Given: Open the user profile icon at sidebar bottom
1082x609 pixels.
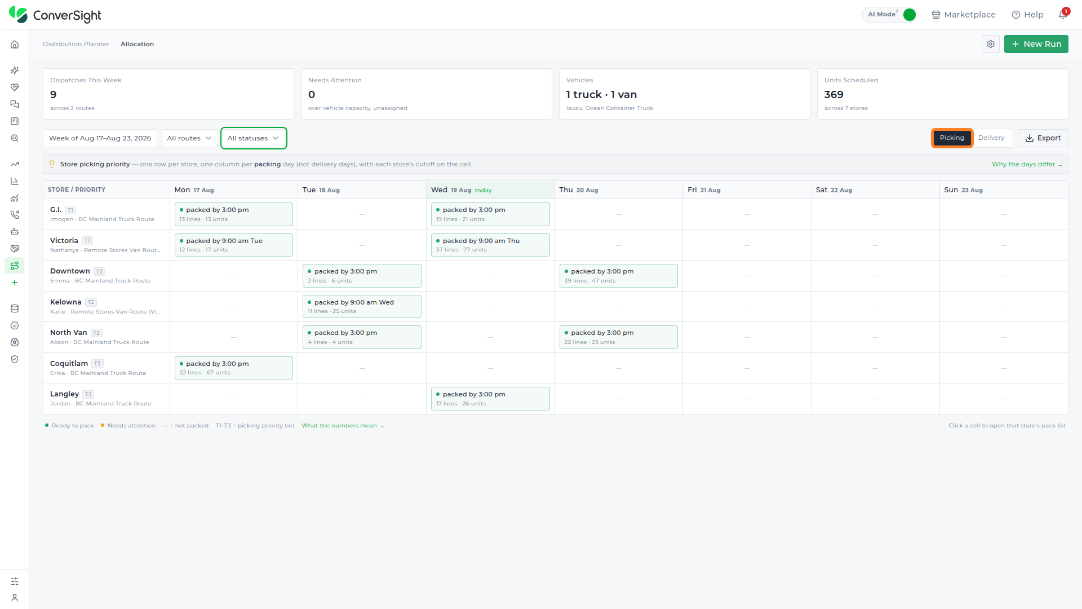Looking at the screenshot, I should coord(15,598).
